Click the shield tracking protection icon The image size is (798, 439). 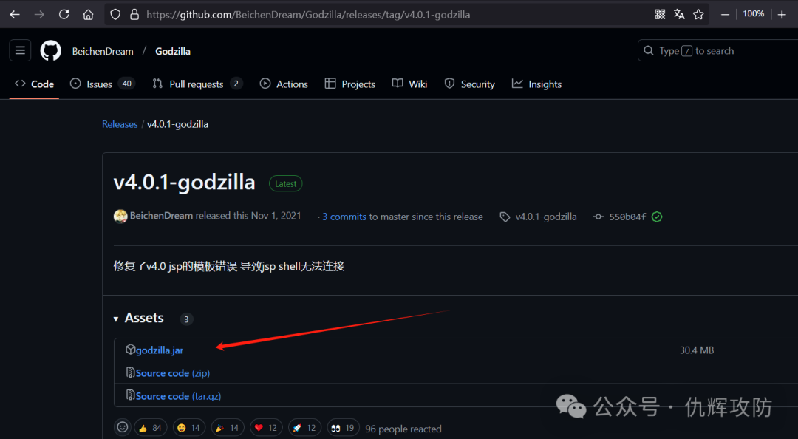(115, 14)
